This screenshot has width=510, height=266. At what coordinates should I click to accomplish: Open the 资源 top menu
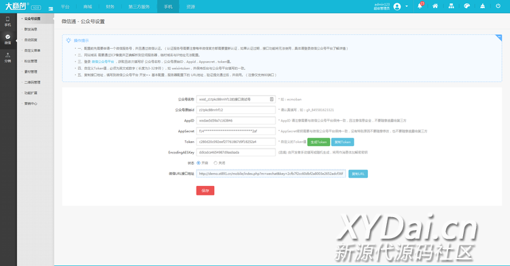pos(190,7)
